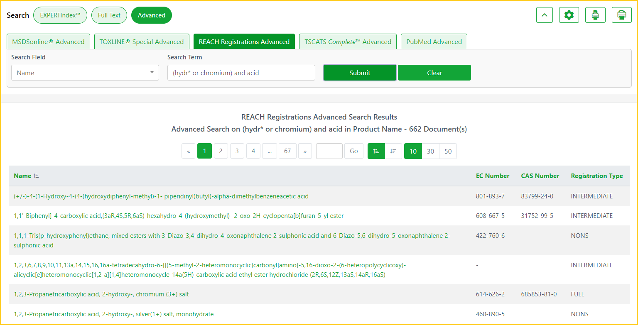Sort results in descending order
The width and height of the screenshot is (638, 325).
click(x=393, y=151)
